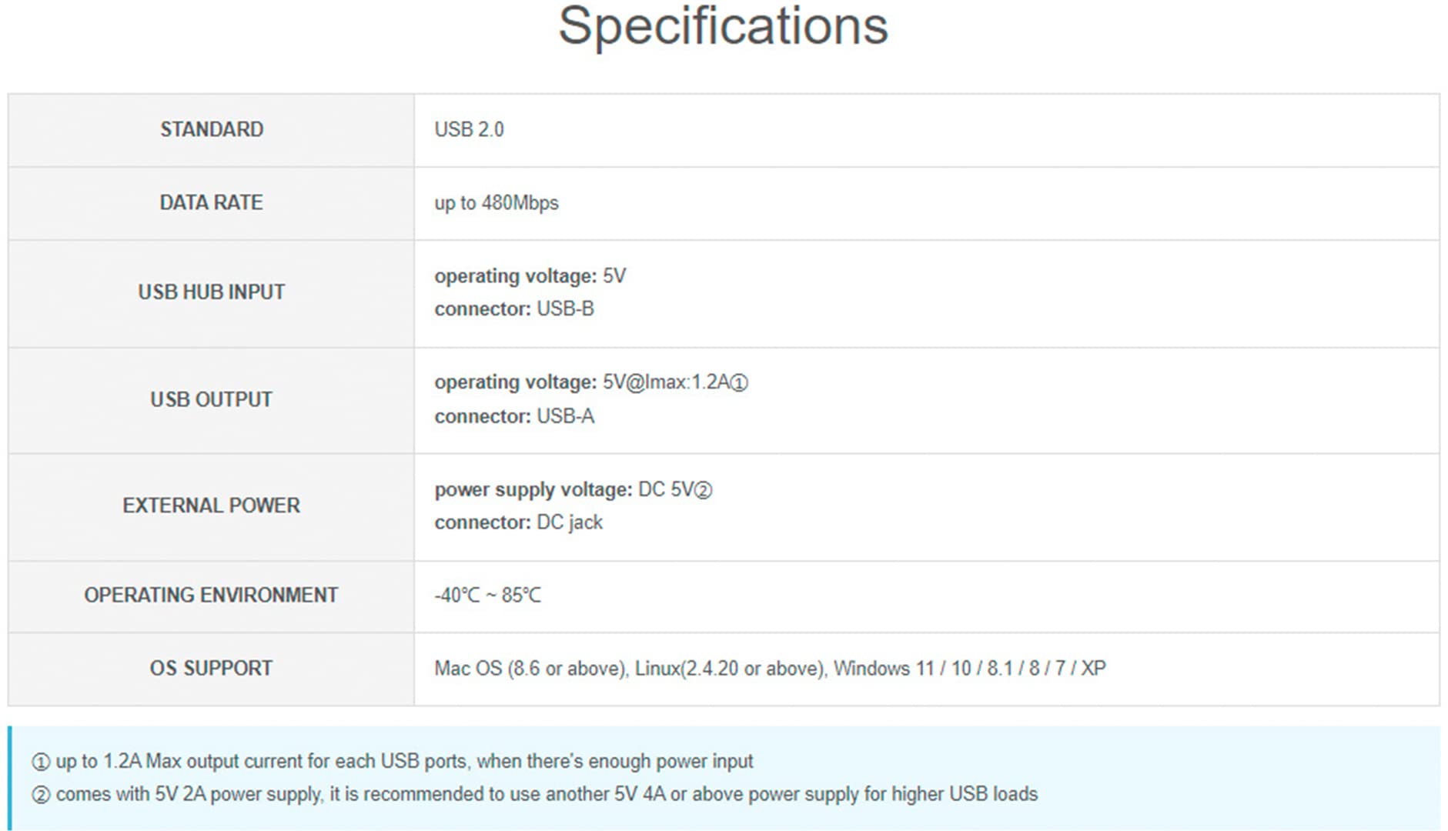Click the circled 1 footnote marker after 1.2A
Screen dimensions: 1448x831
(x=739, y=382)
